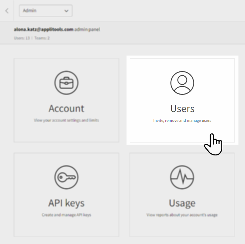Viewport: 245px width, 244px height.
Task: Click the 'Users: 13' count
Action: 22,38
